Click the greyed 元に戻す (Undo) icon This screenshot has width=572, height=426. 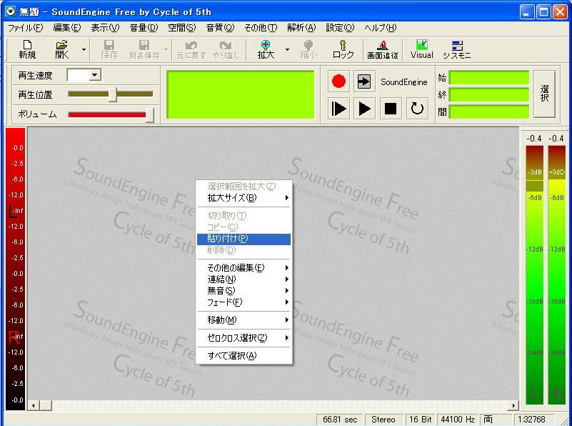pos(191,49)
